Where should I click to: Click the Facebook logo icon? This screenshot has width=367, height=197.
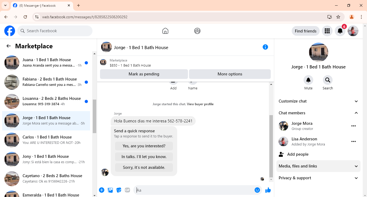[x=10, y=31]
